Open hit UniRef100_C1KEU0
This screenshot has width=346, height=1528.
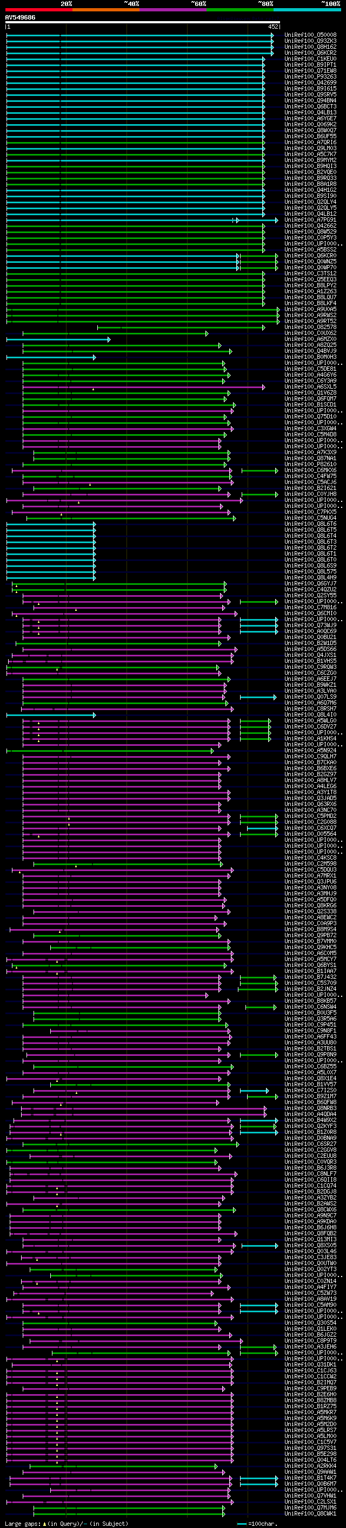310,59
